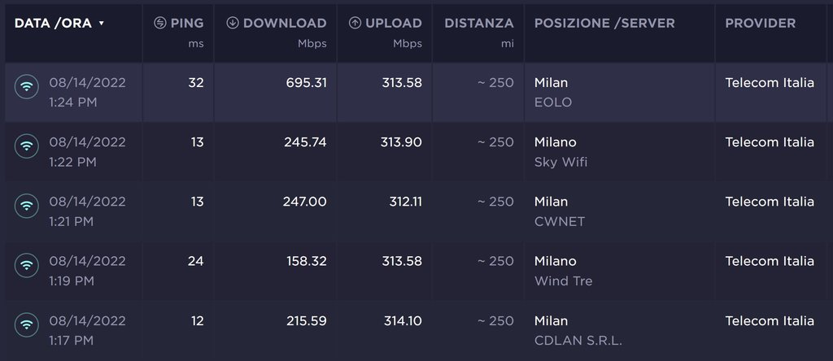Select the Milan CWNET server entry
Image resolution: width=833 pixels, height=361 pixels.
(559, 211)
